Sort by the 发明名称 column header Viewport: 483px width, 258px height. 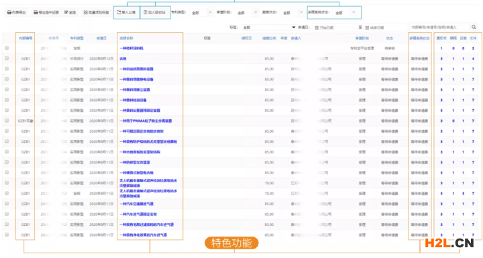tap(126, 38)
